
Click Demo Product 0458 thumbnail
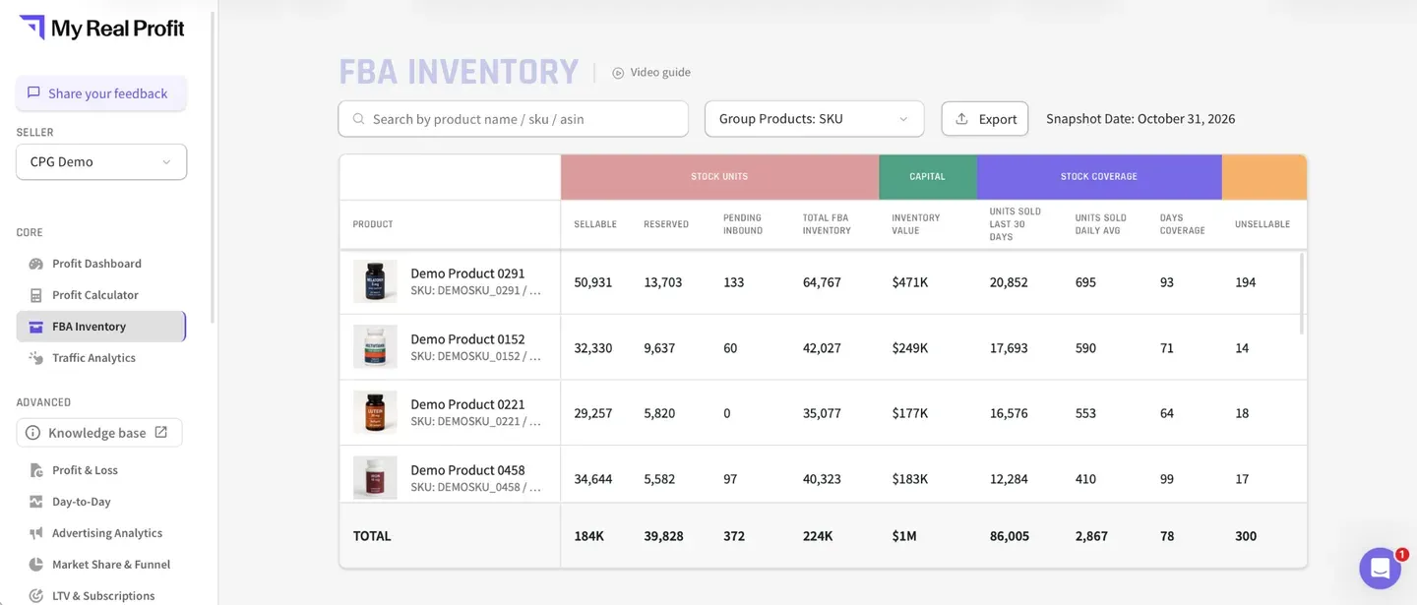click(x=375, y=477)
